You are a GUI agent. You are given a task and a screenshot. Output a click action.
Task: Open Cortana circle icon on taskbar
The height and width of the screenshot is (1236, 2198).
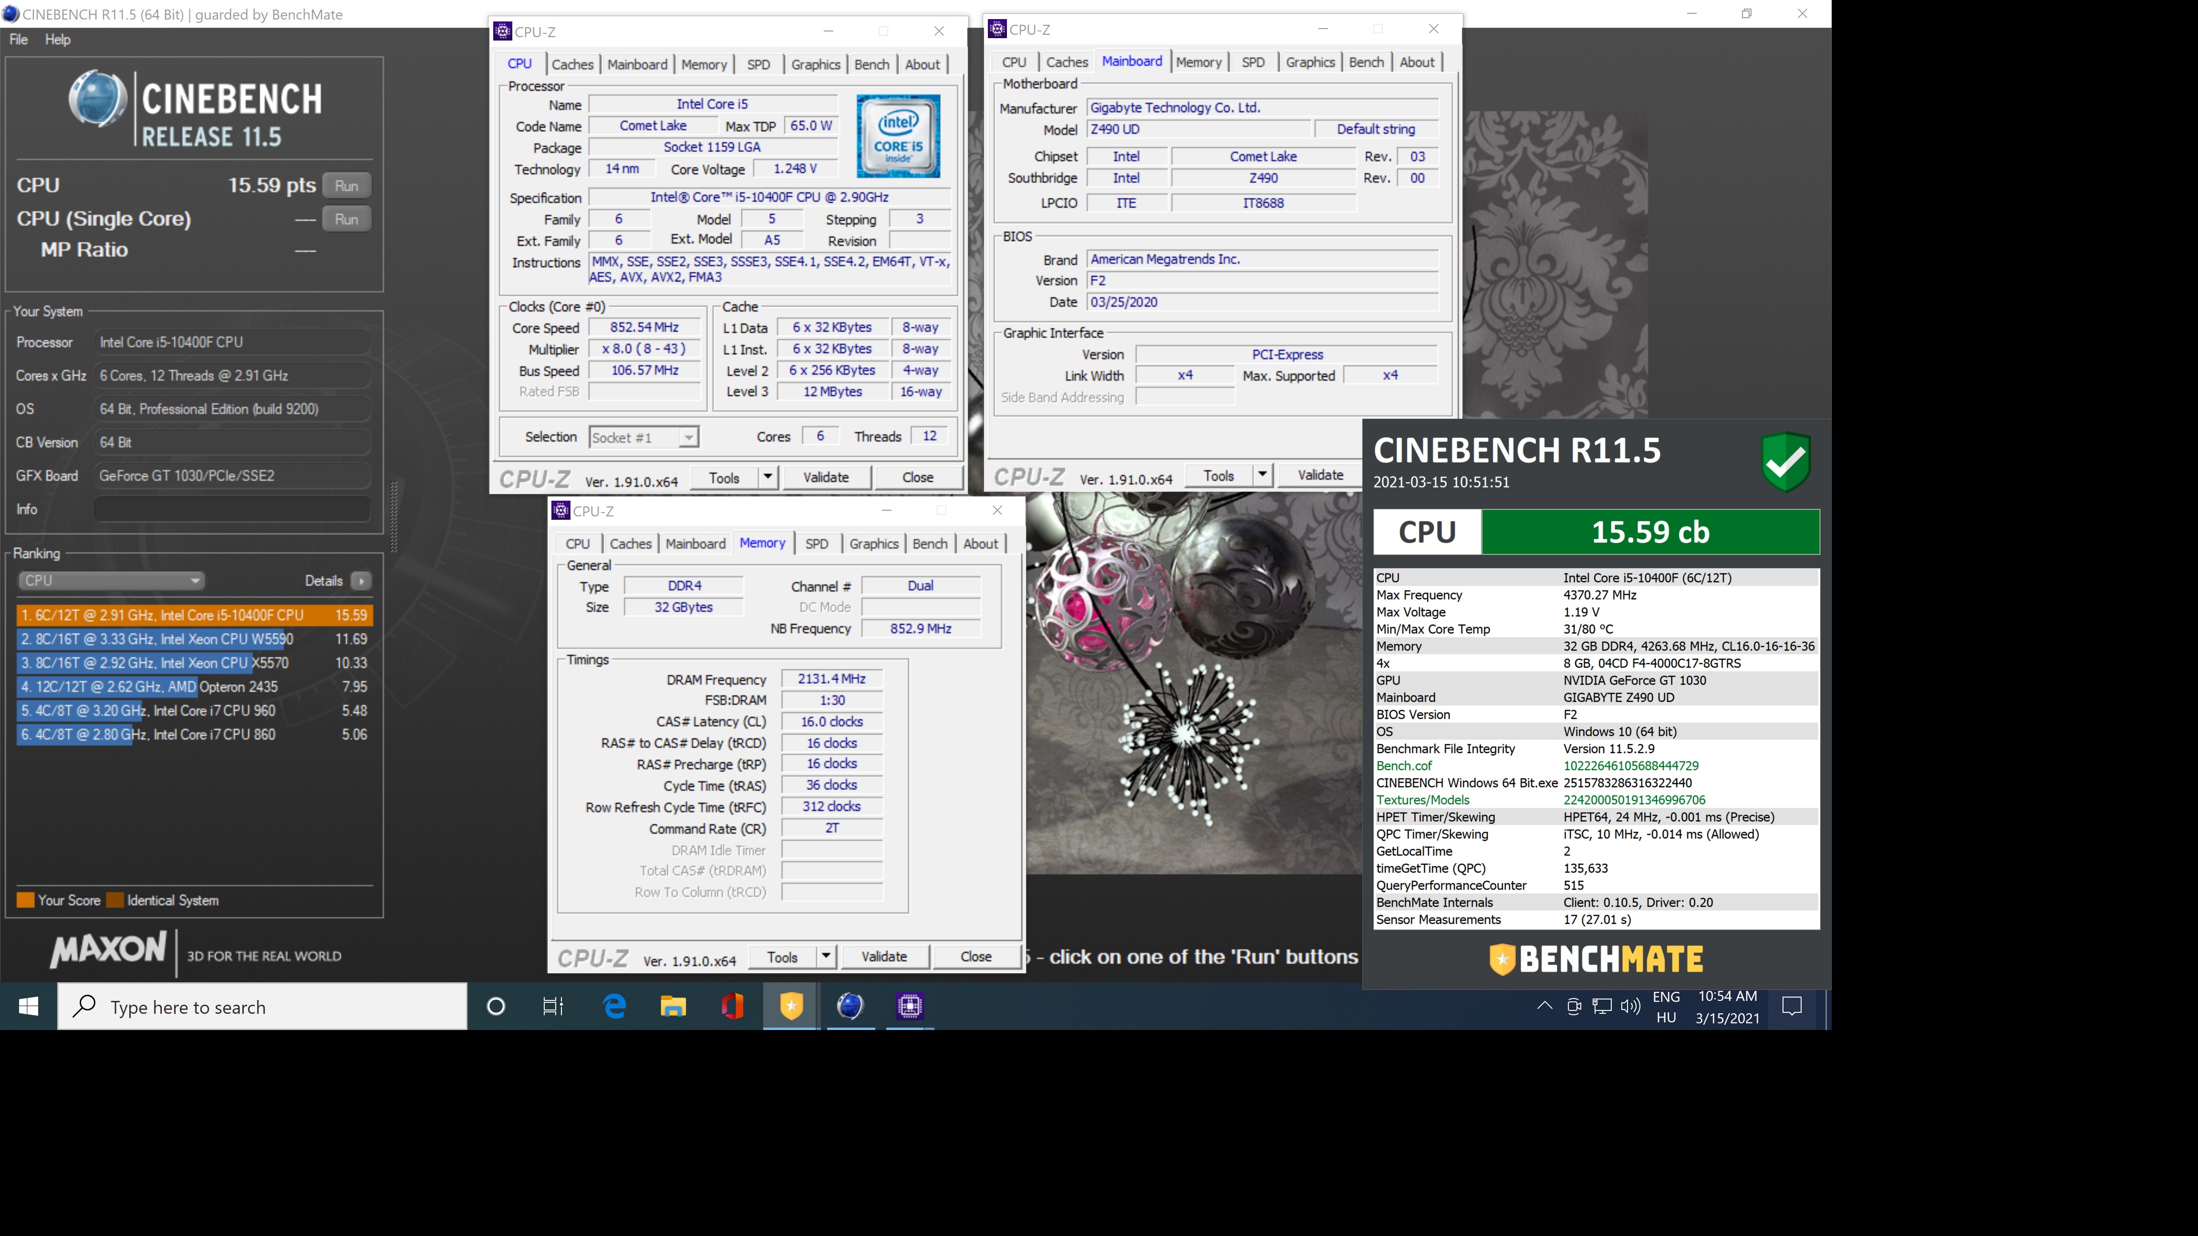pos(496,1007)
